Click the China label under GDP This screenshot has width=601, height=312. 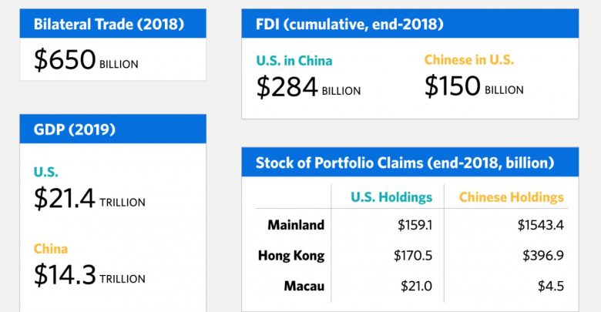(x=51, y=249)
